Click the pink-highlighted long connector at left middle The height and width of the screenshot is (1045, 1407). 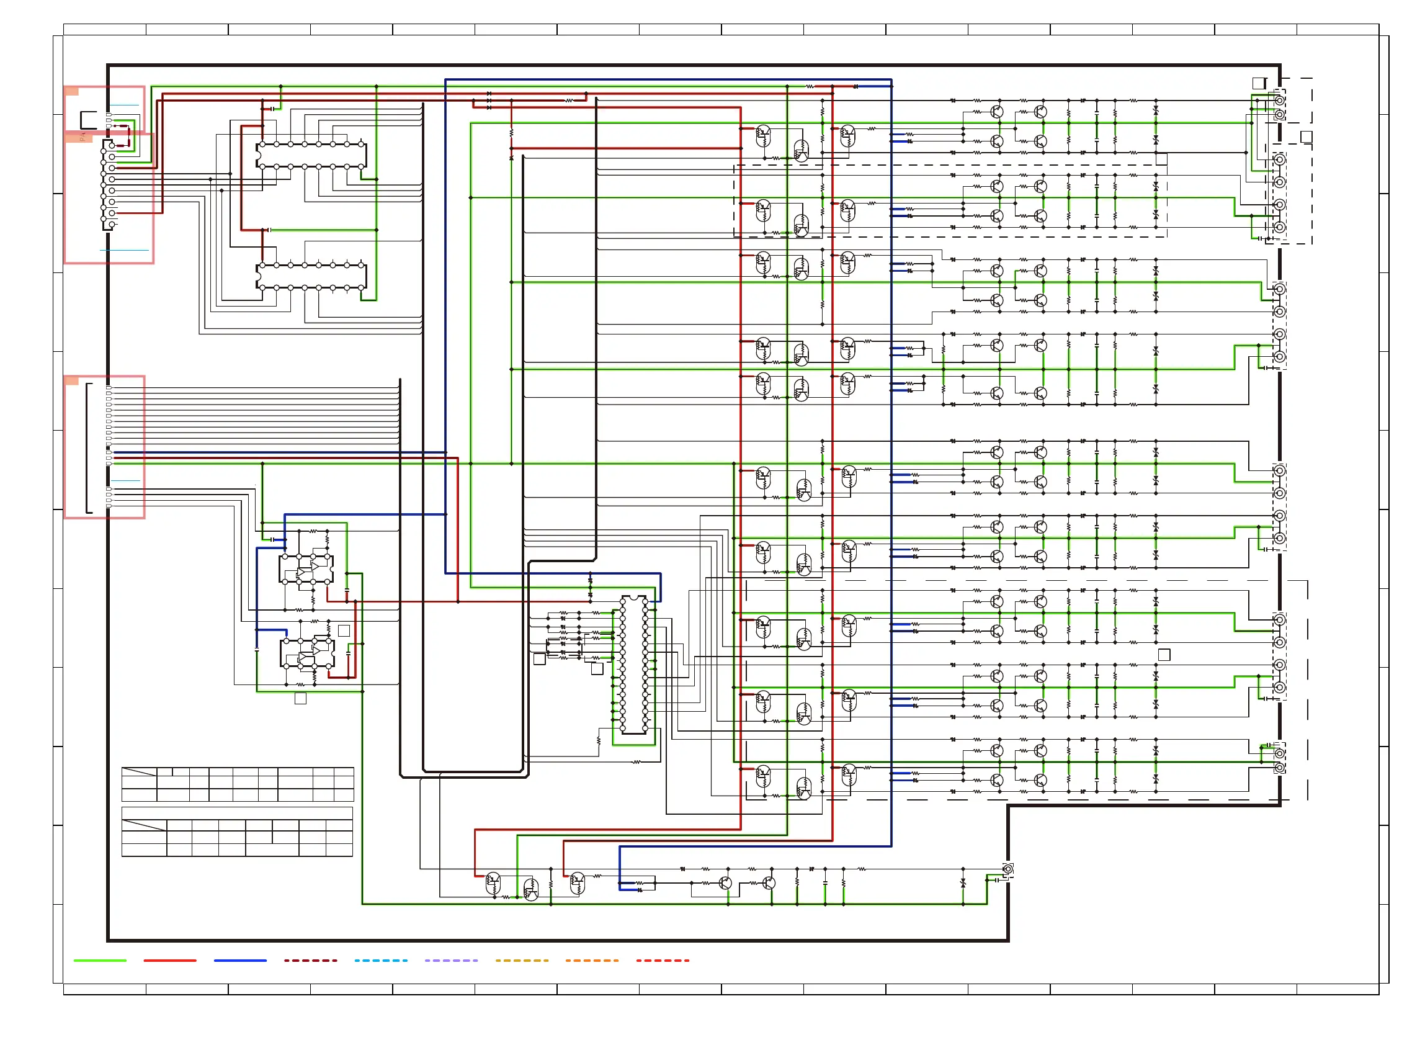104,447
